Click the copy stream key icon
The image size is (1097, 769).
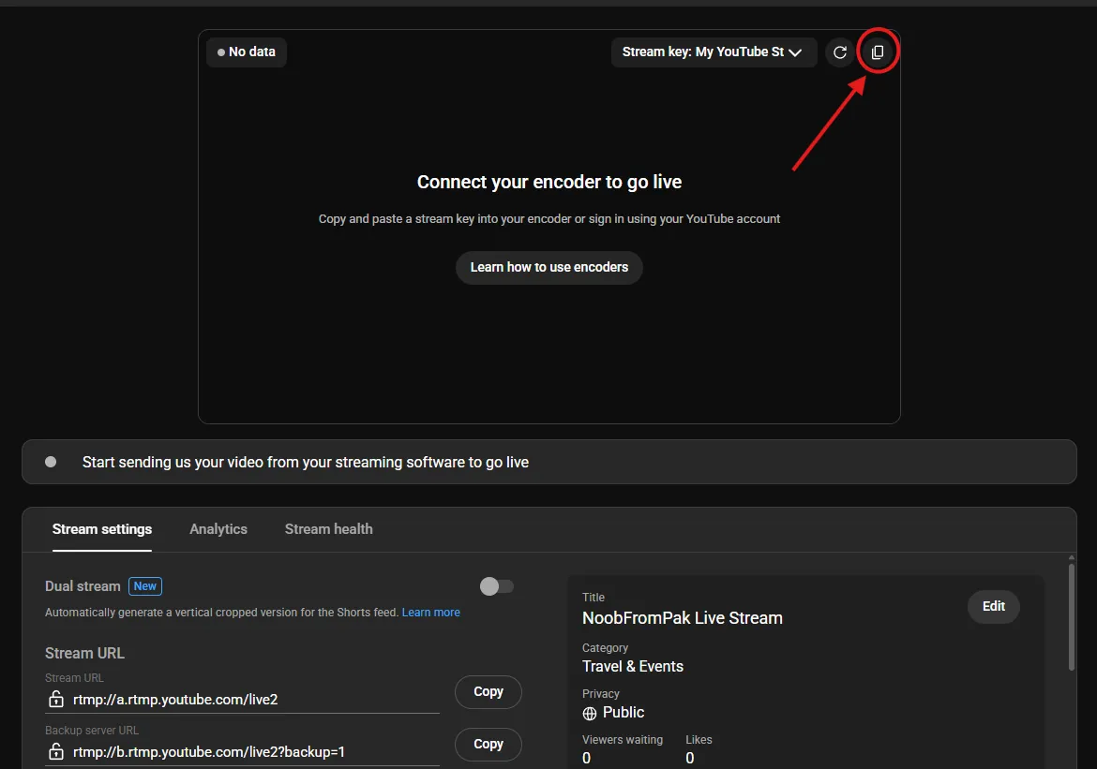tap(878, 52)
